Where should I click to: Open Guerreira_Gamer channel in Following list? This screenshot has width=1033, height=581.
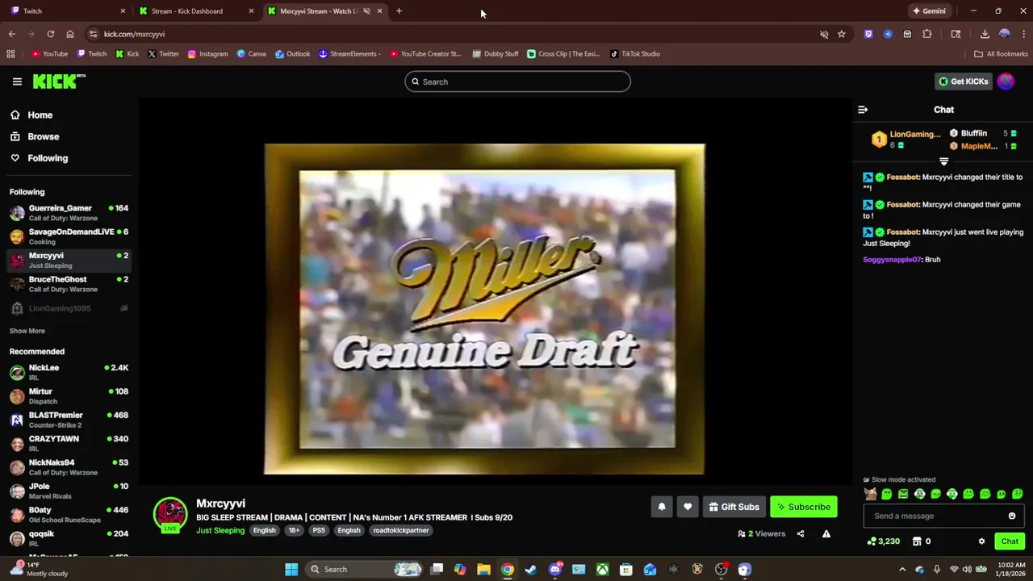point(69,213)
